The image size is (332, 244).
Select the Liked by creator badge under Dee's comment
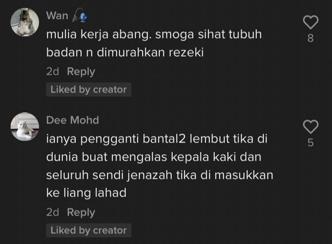pyautogui.click(x=89, y=230)
